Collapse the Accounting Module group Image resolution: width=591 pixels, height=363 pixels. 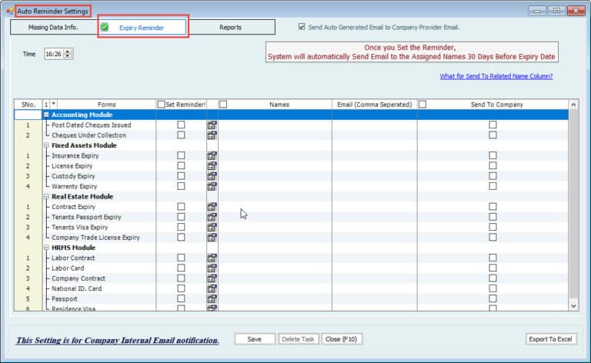[46, 115]
